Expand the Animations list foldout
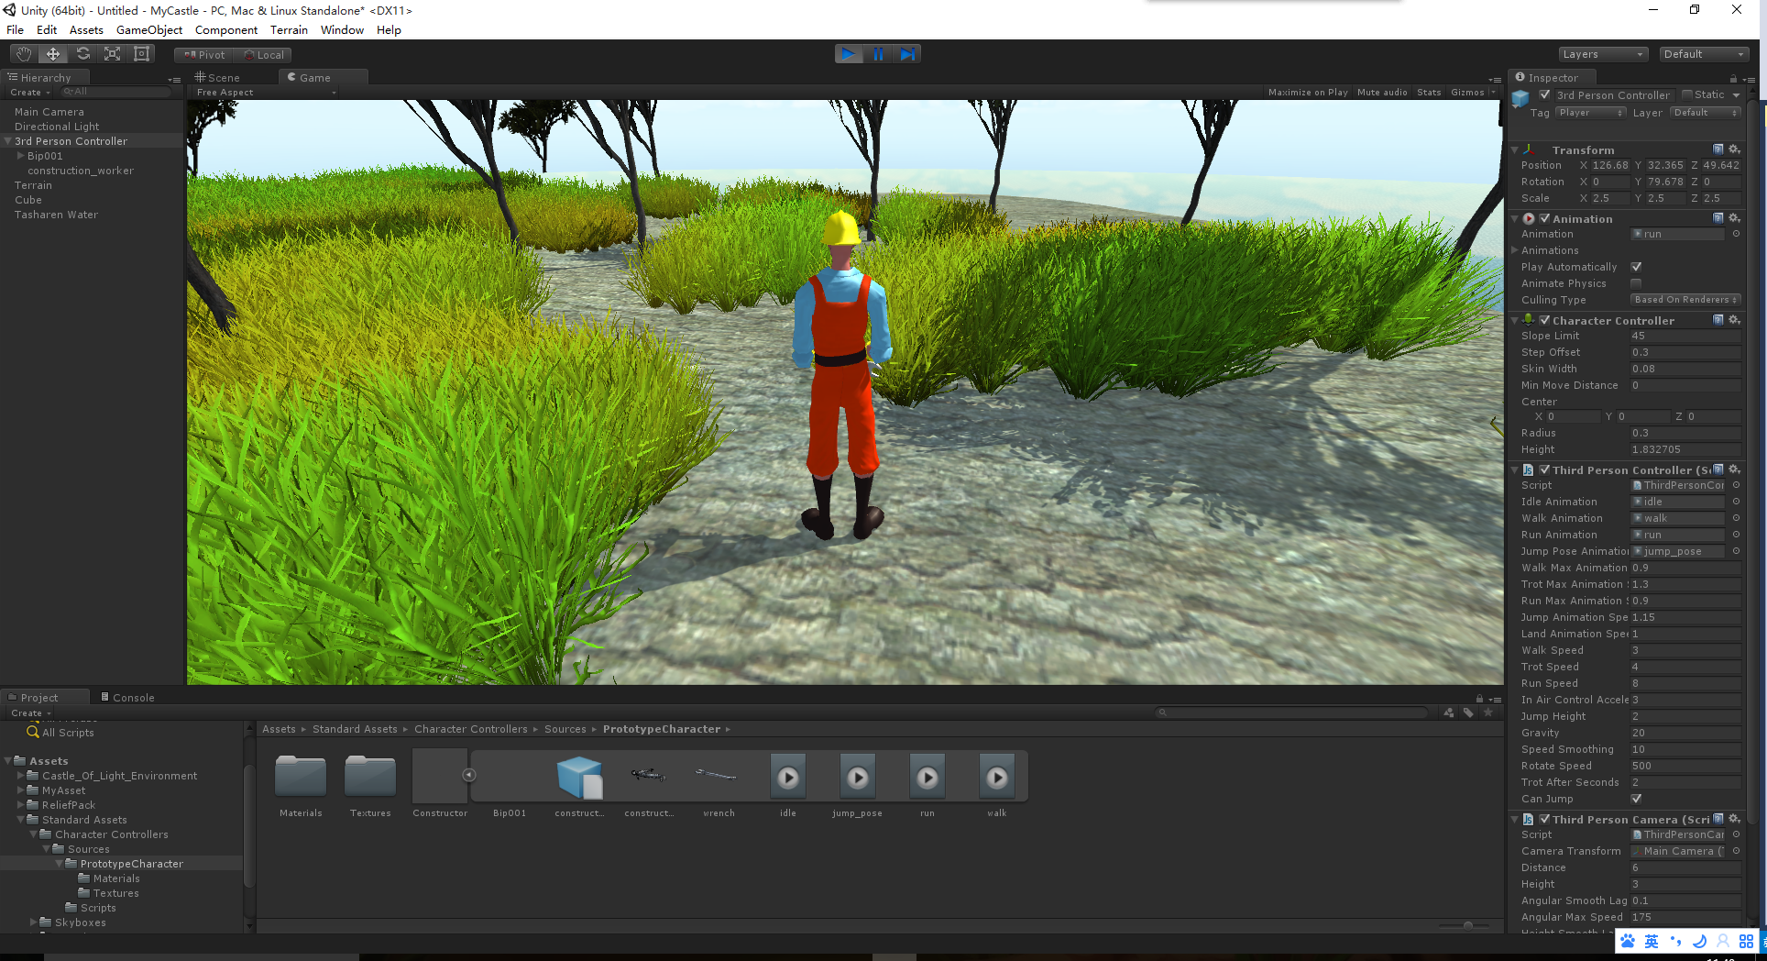Image resolution: width=1767 pixels, height=961 pixels. click(x=1514, y=250)
